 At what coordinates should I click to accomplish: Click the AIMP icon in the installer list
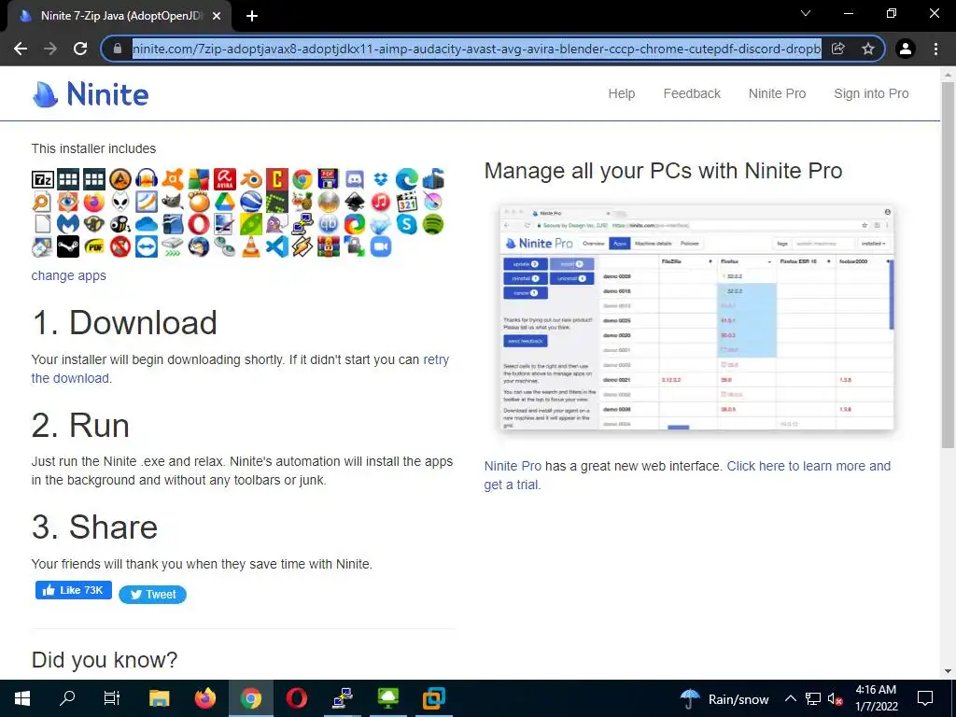tap(120, 179)
